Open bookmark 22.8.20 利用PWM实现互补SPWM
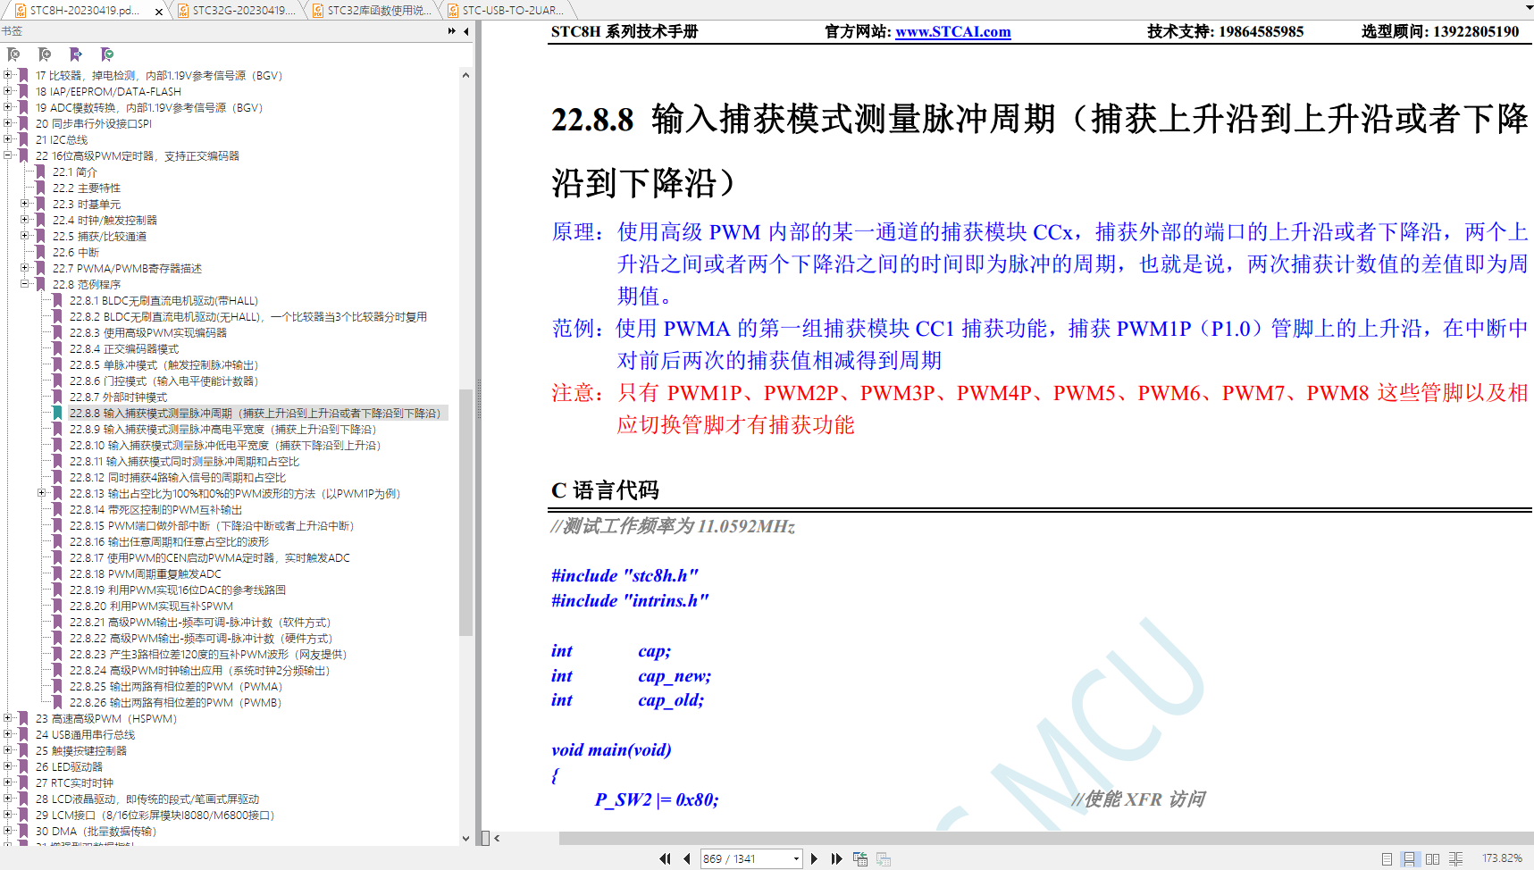The height and width of the screenshot is (870, 1534). pyautogui.click(x=151, y=606)
